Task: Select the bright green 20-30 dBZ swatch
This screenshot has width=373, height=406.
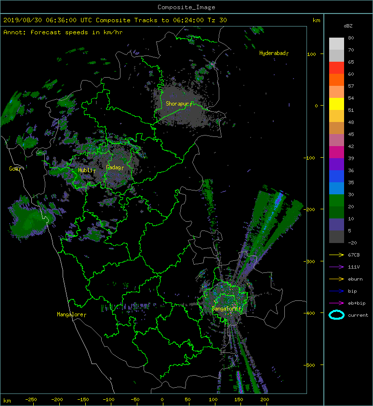Action: coord(336,201)
